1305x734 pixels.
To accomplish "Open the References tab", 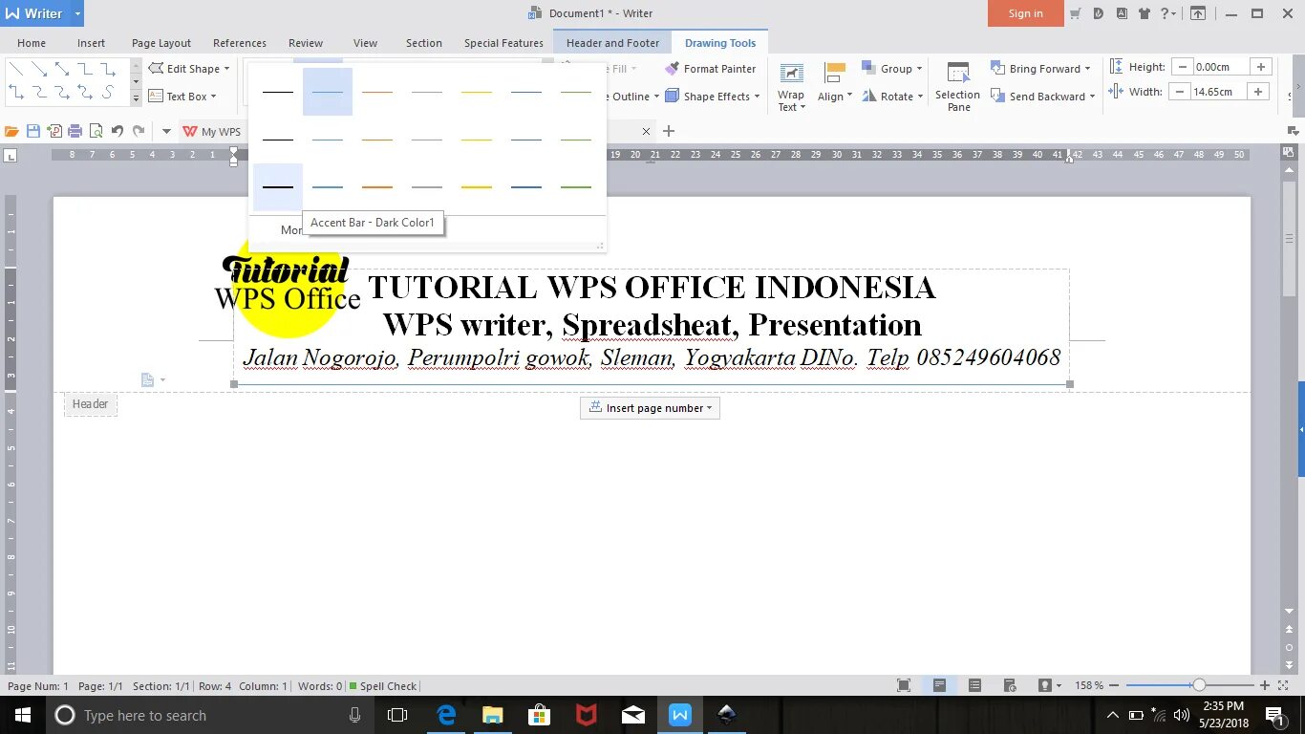I will pos(240,43).
